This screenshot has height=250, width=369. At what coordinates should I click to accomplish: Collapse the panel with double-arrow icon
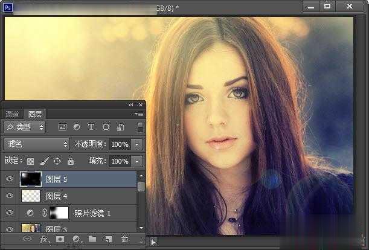[131, 104]
